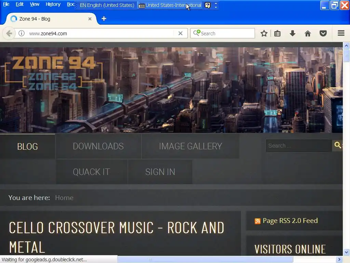Open the Edit menu
Screen dimensions: 350x263
[x=19, y=4]
